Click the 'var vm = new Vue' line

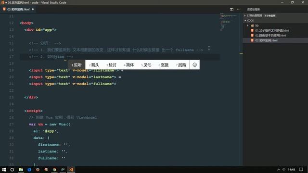click(49, 124)
